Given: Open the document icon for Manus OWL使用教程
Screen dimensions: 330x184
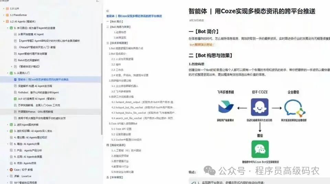Looking at the screenshot, I should (x=15, y=112).
